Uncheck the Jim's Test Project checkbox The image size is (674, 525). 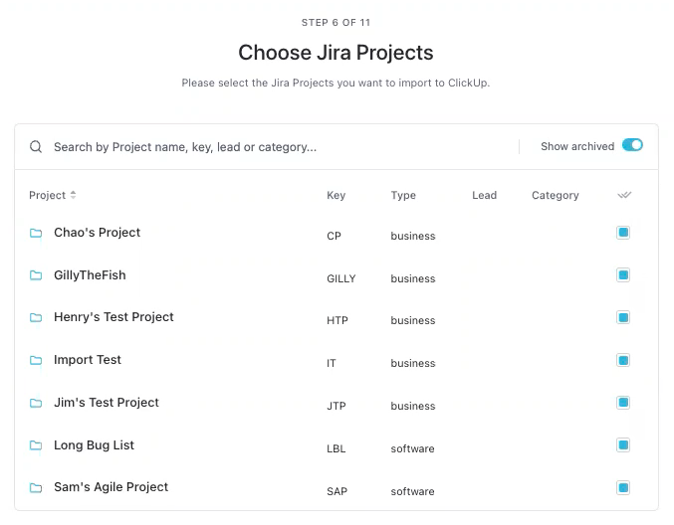623,403
